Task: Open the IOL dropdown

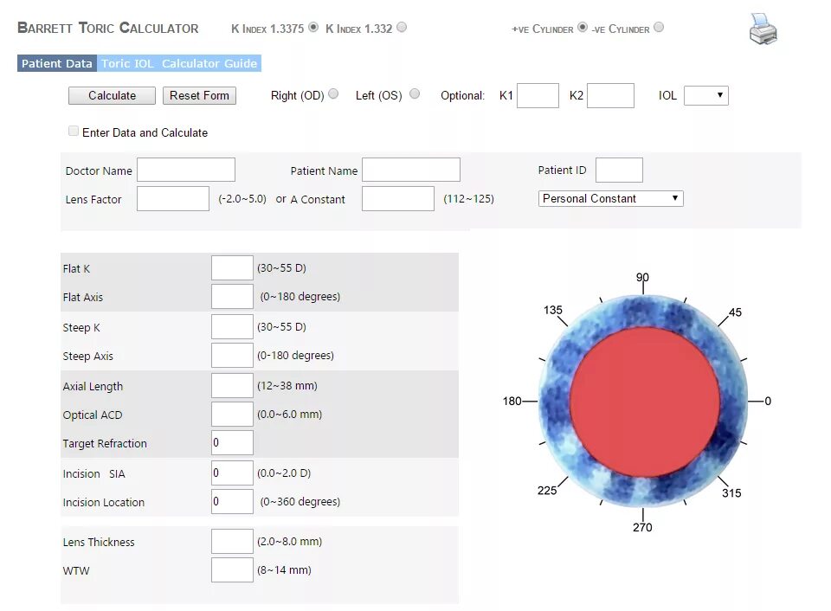Action: 706,95
